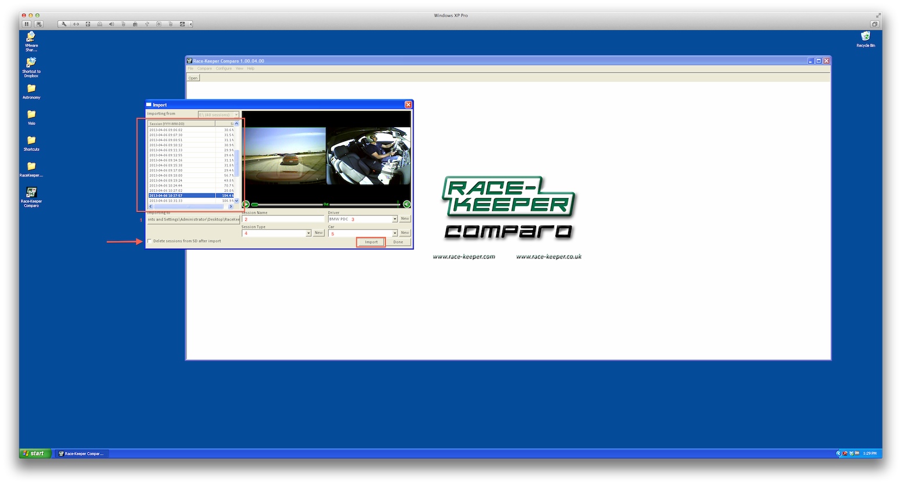Collapse the VMware device toolbar arrow
The width and height of the screenshot is (901, 485).
tap(191, 24)
